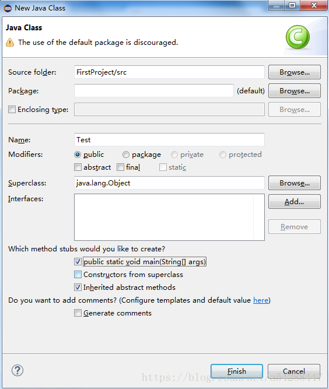Click the help question mark icon
Image resolution: width=329 pixels, height=389 pixels.
pyautogui.click(x=17, y=370)
